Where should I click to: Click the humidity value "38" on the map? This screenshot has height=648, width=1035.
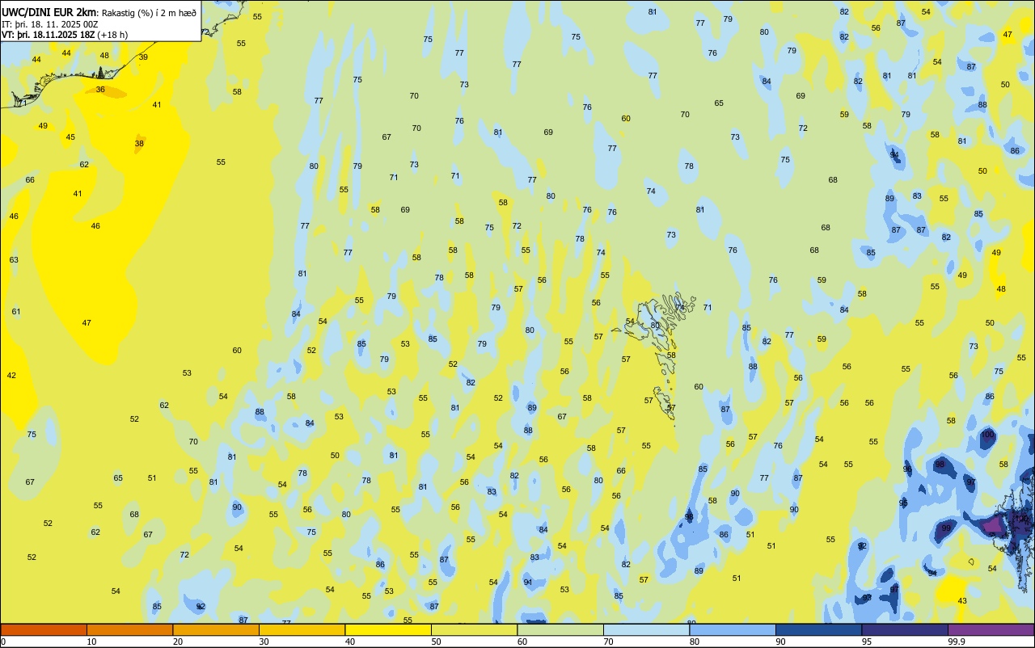point(139,144)
